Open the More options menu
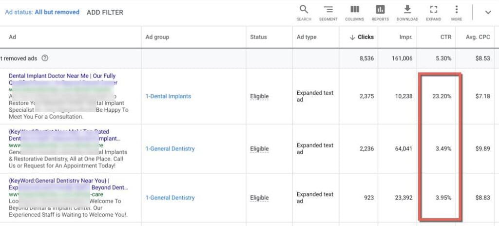 point(456,13)
